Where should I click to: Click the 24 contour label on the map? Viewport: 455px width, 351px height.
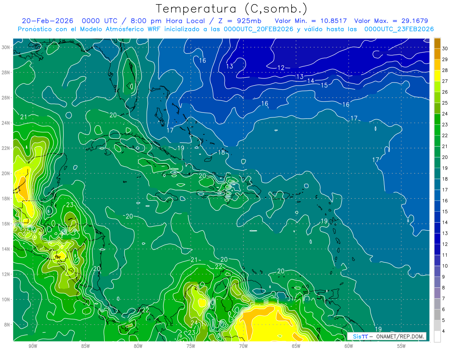coord(194,323)
